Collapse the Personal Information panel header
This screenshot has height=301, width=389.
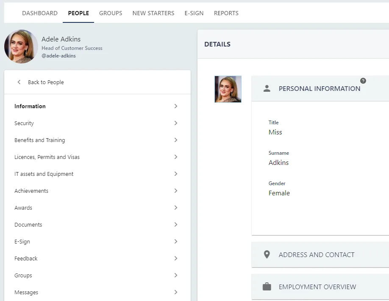point(320,88)
